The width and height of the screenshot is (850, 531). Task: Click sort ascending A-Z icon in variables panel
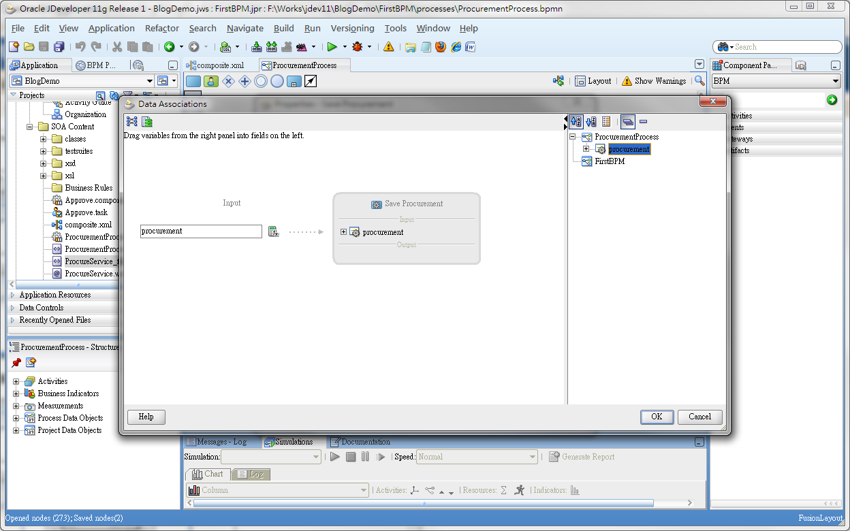click(576, 122)
